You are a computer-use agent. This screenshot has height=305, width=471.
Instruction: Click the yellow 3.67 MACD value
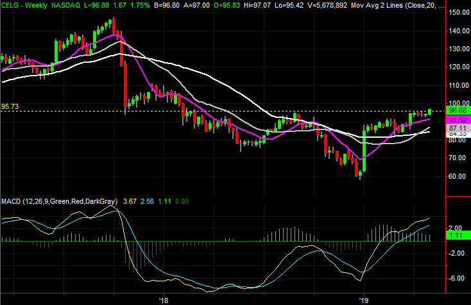click(130, 201)
